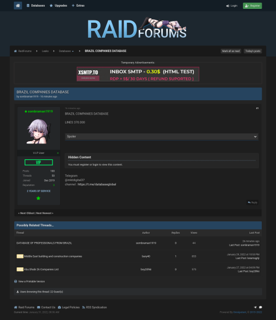Click the Hidden Content header text

79,157
